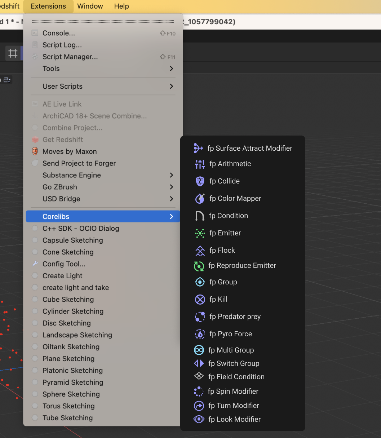Expand the Corelibs submenu arrow

[172, 217]
